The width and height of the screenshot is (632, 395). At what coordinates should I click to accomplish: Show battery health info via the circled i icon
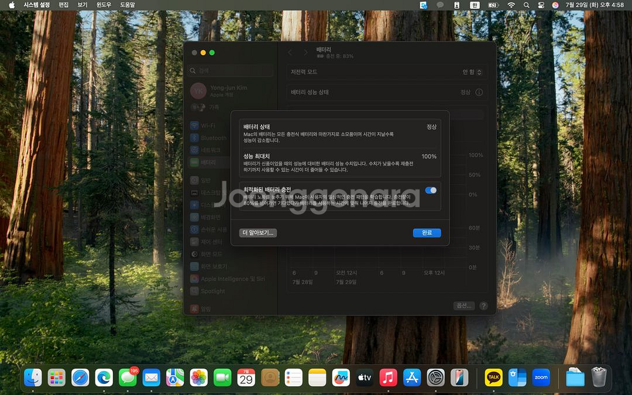(x=479, y=92)
